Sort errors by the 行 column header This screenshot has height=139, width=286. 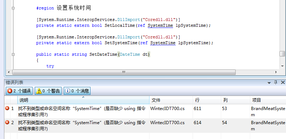tap(207, 100)
